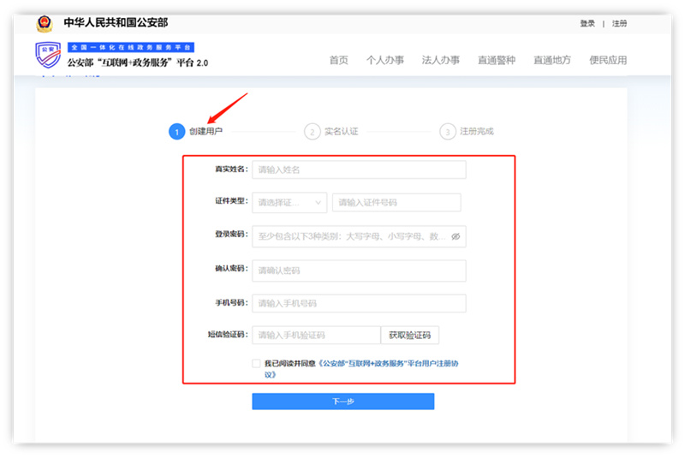Go to 法人办事 menu item
The height and width of the screenshot is (458, 685).
440,60
